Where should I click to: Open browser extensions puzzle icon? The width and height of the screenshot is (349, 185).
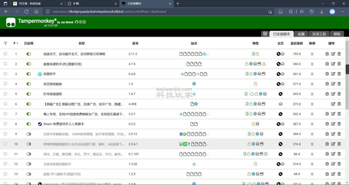click(x=291, y=12)
